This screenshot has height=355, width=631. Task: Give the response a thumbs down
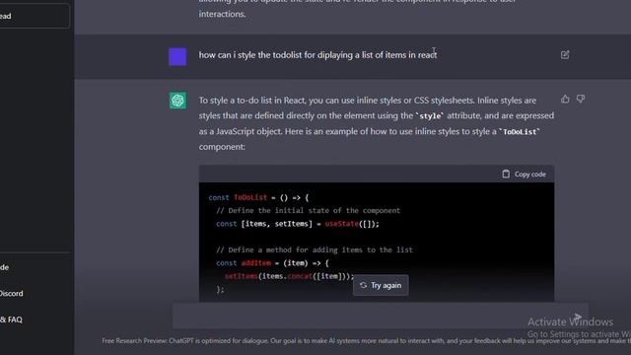tap(581, 99)
